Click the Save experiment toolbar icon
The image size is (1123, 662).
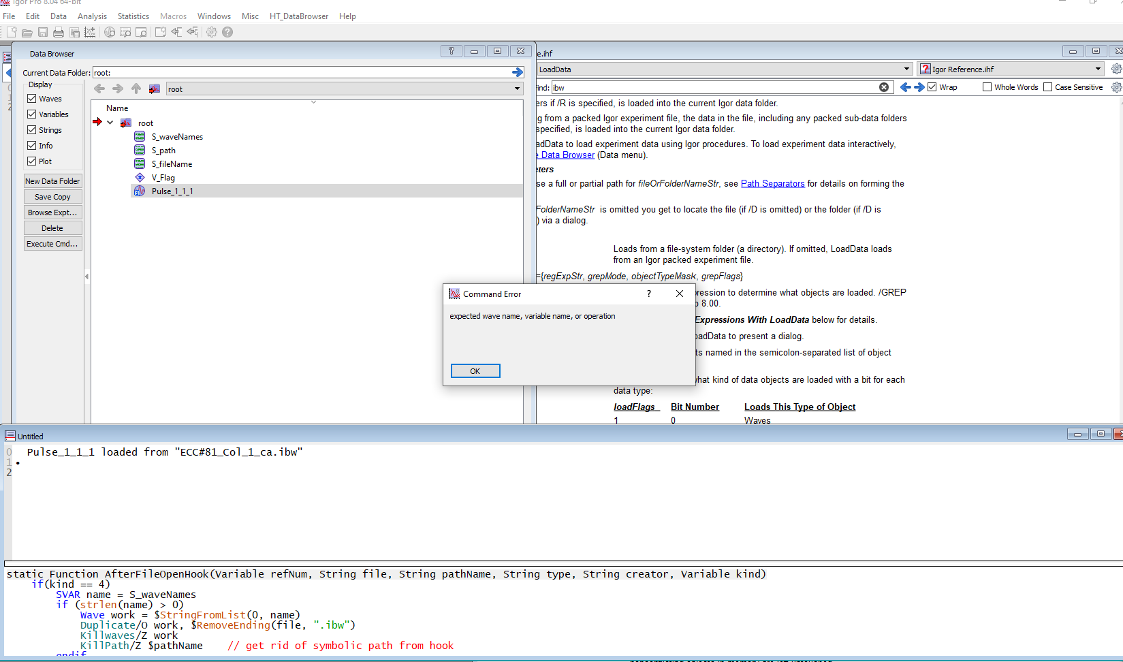click(42, 32)
